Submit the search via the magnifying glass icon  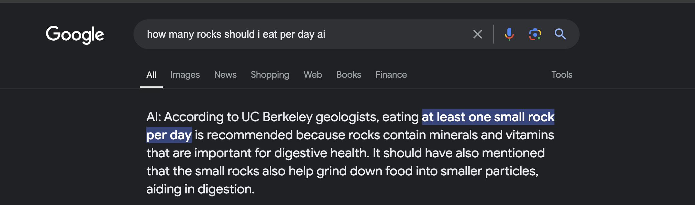point(560,34)
